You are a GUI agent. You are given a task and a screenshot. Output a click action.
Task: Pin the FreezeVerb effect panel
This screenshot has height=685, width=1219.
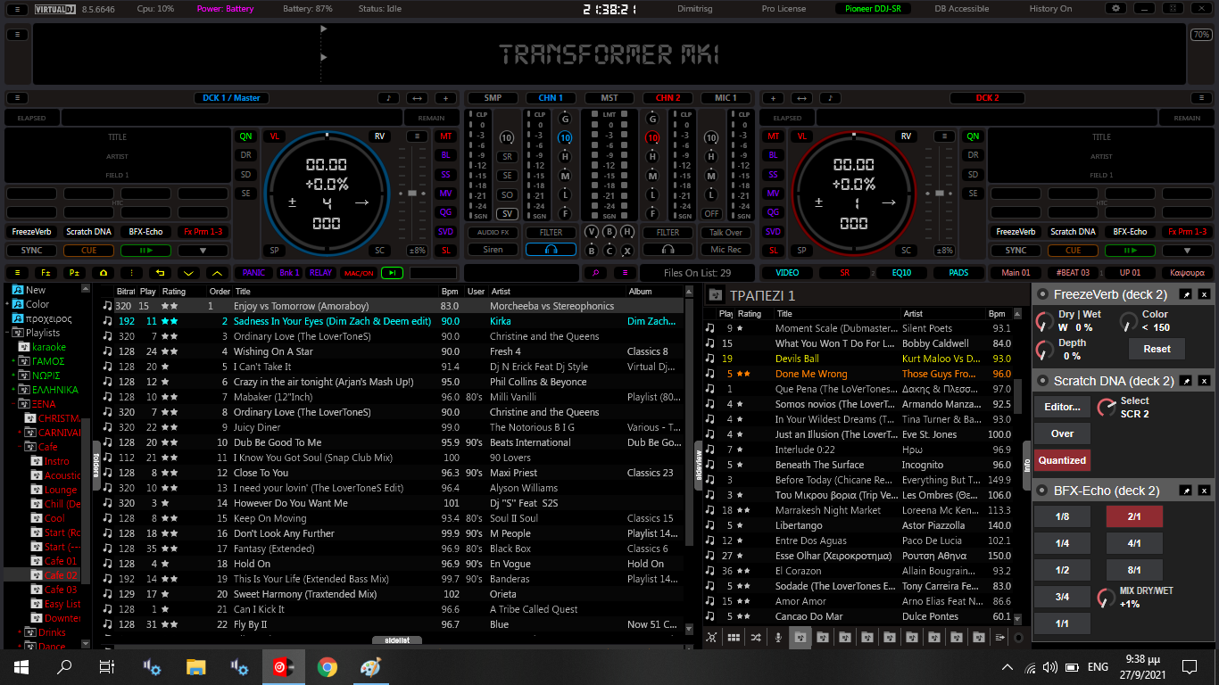pos(1186,294)
